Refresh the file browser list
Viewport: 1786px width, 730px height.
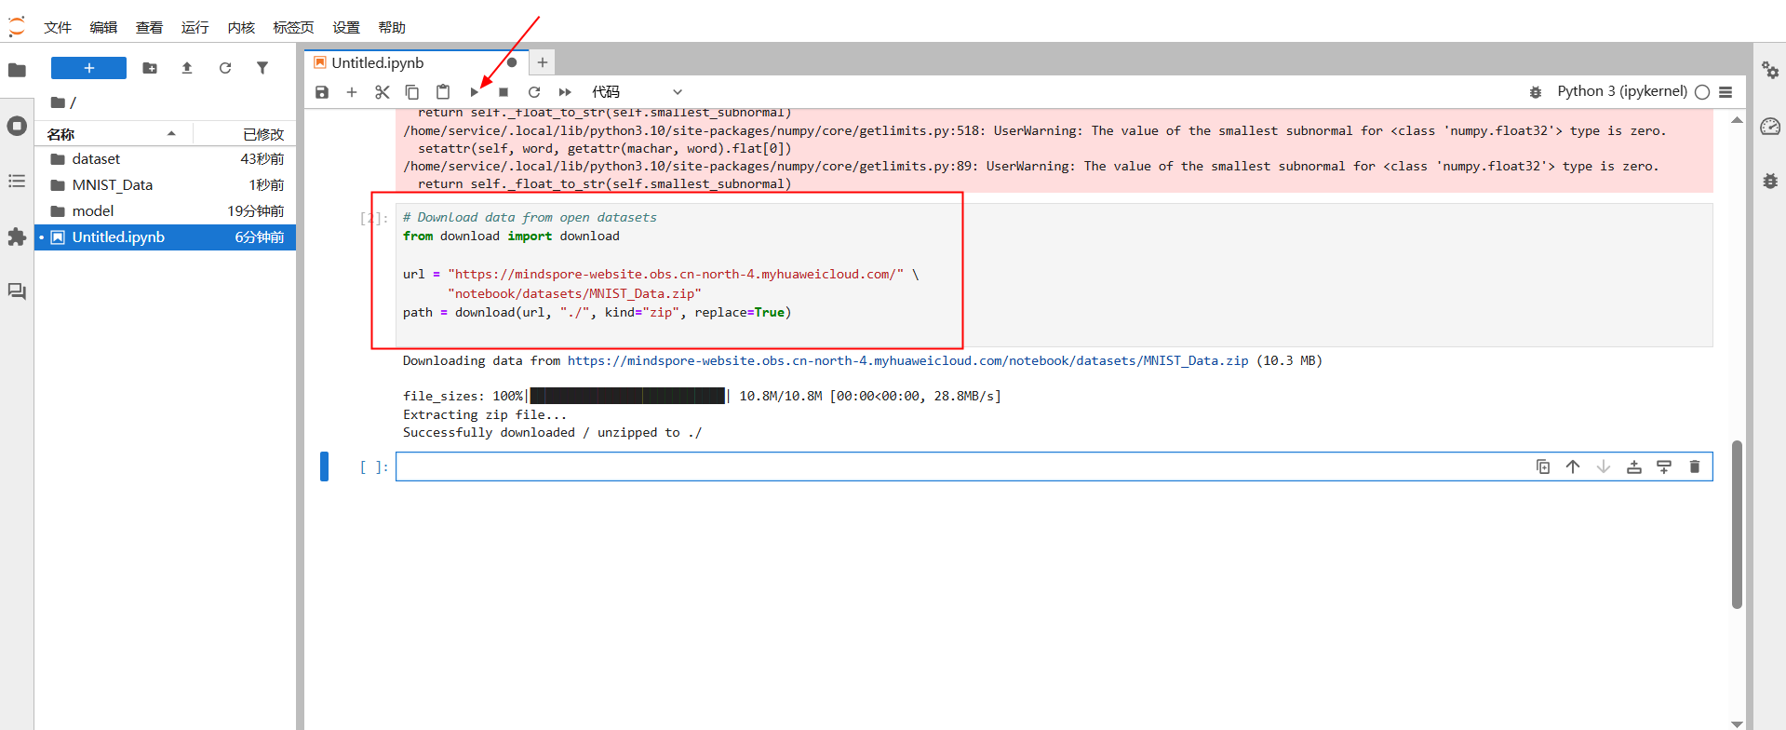click(x=225, y=68)
